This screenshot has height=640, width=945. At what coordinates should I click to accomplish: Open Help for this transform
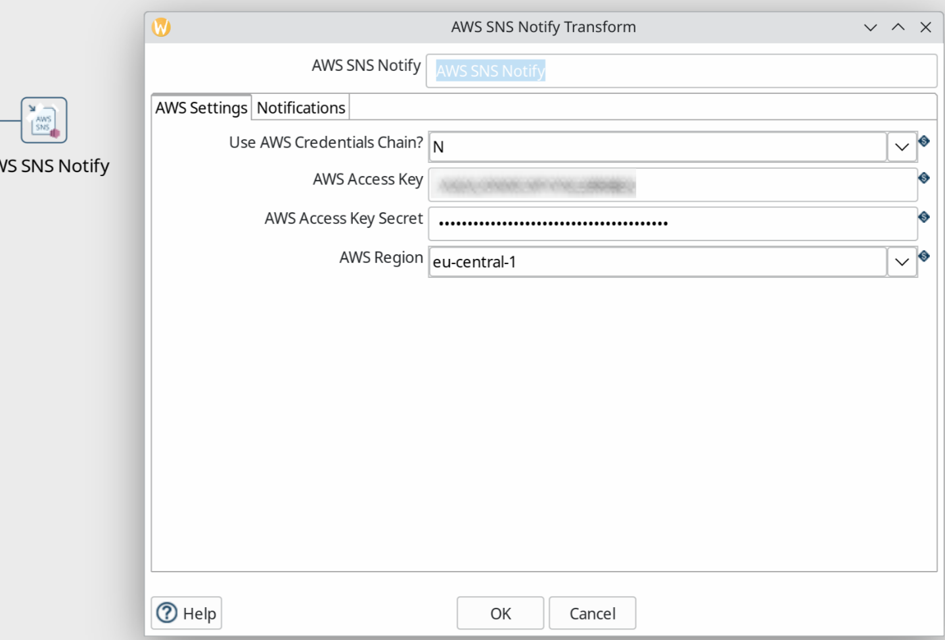click(187, 613)
